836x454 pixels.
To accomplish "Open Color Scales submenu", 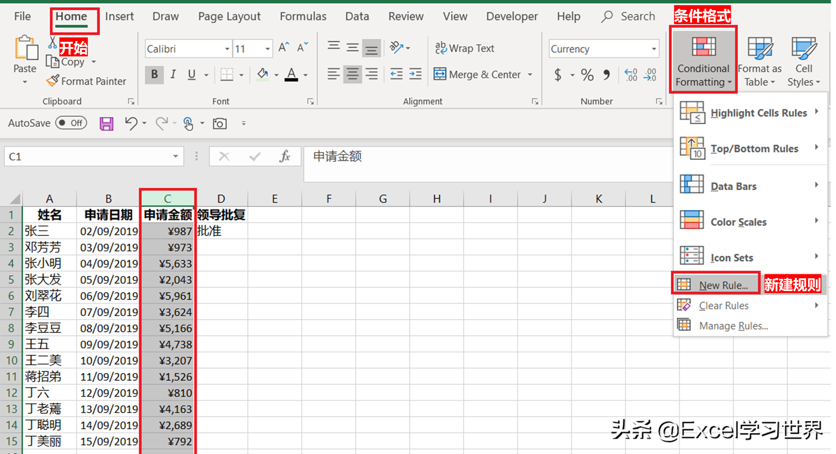I will [x=750, y=222].
